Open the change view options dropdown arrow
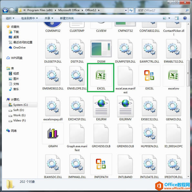 (x=169, y=18)
